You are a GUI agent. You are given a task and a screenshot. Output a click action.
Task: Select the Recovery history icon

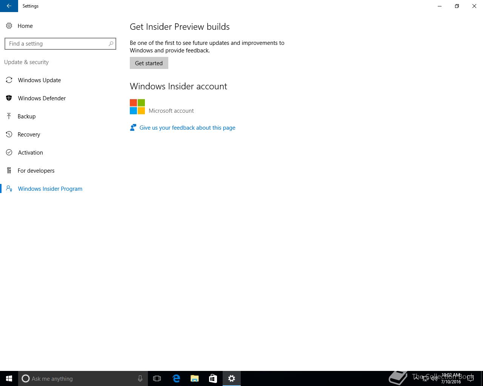coord(9,135)
